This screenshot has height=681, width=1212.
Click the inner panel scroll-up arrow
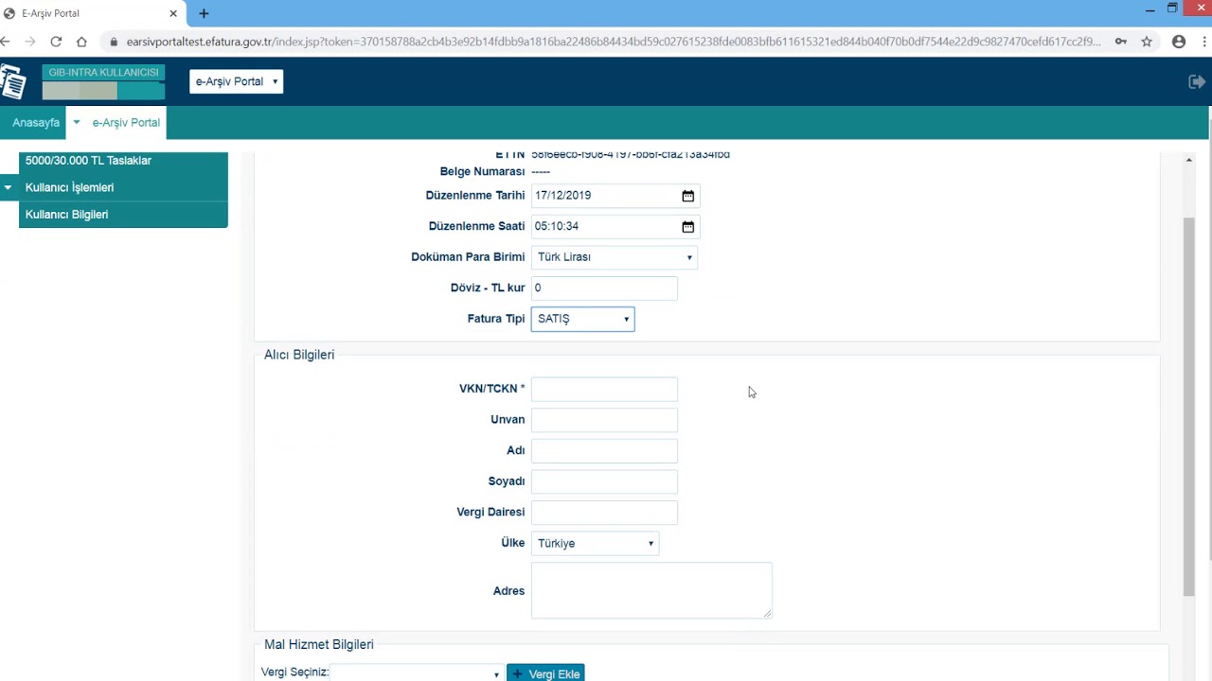tap(1189, 160)
